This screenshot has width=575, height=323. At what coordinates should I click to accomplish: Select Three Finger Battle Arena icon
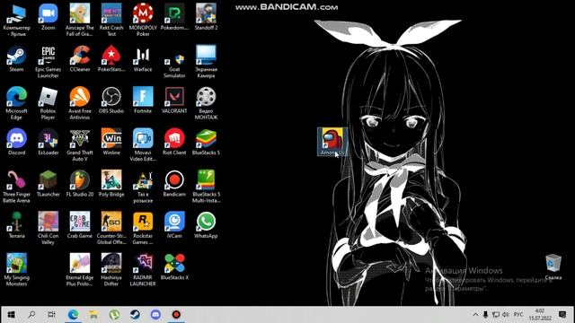[x=16, y=188]
